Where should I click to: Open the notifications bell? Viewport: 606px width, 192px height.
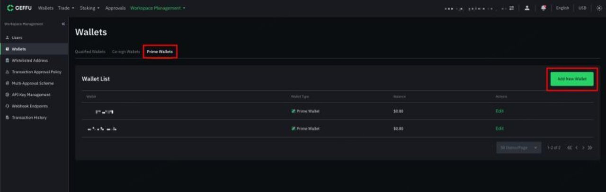click(544, 8)
